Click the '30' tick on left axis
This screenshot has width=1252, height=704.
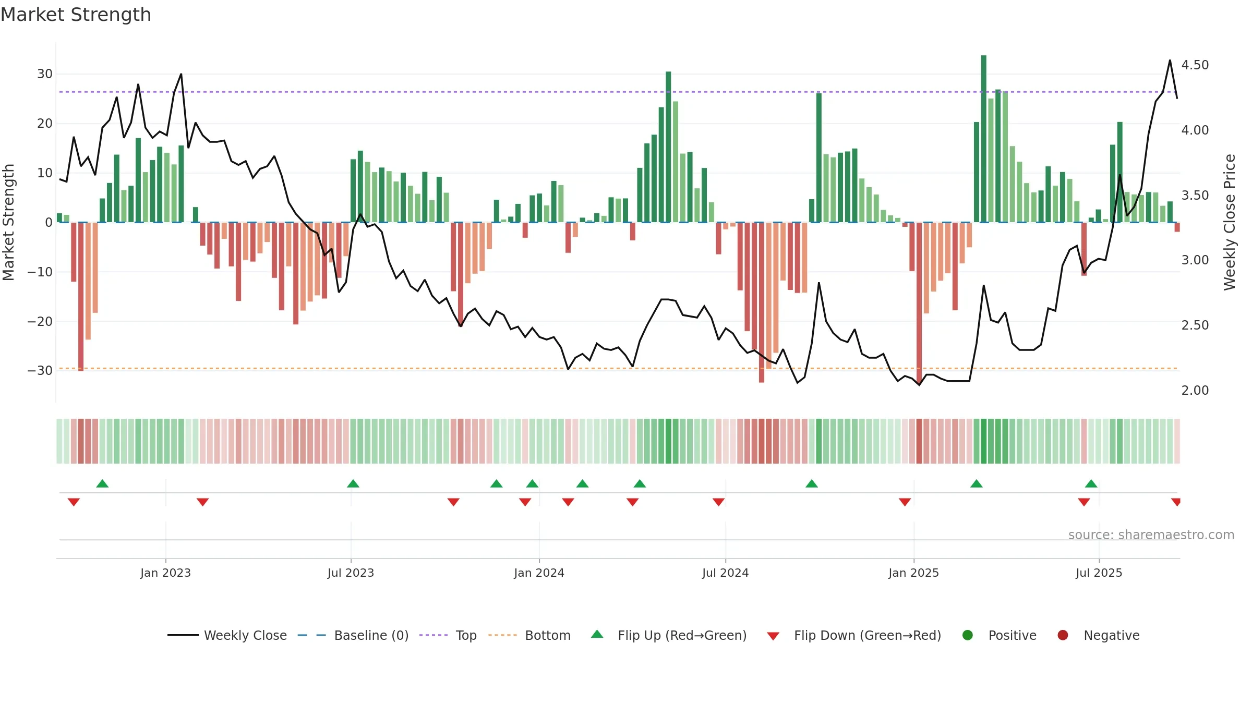pyautogui.click(x=45, y=74)
